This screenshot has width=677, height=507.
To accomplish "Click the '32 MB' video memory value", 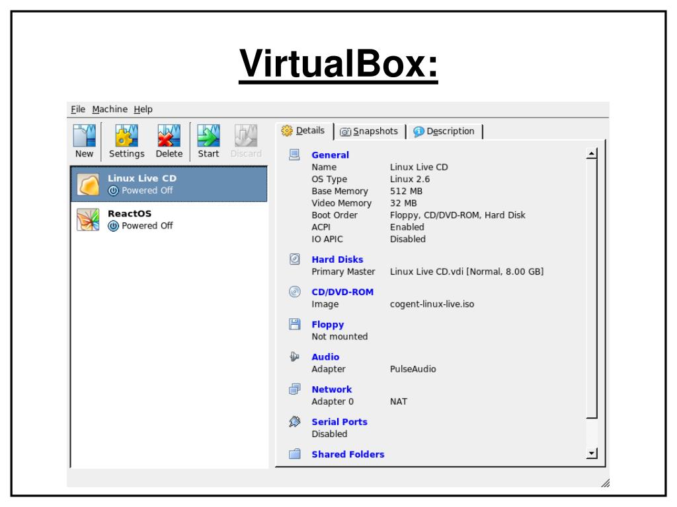I will (x=403, y=203).
